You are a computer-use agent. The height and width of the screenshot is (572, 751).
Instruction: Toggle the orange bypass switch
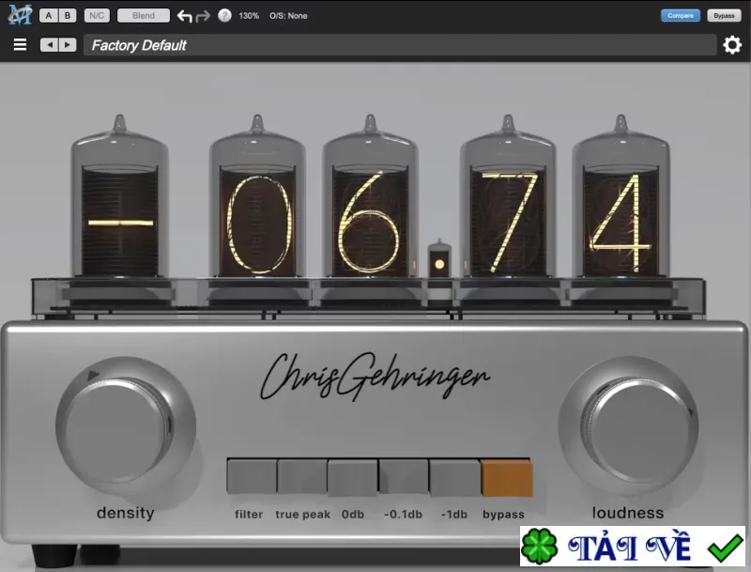pos(507,478)
